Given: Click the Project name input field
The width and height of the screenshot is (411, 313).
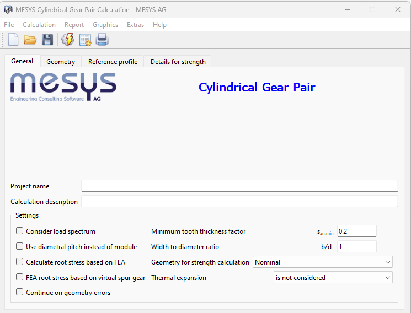Looking at the screenshot, I should 239,186.
